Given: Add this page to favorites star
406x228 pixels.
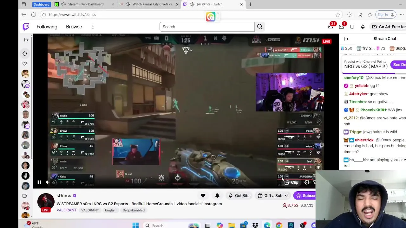Looking at the screenshot, I should 338,15.
